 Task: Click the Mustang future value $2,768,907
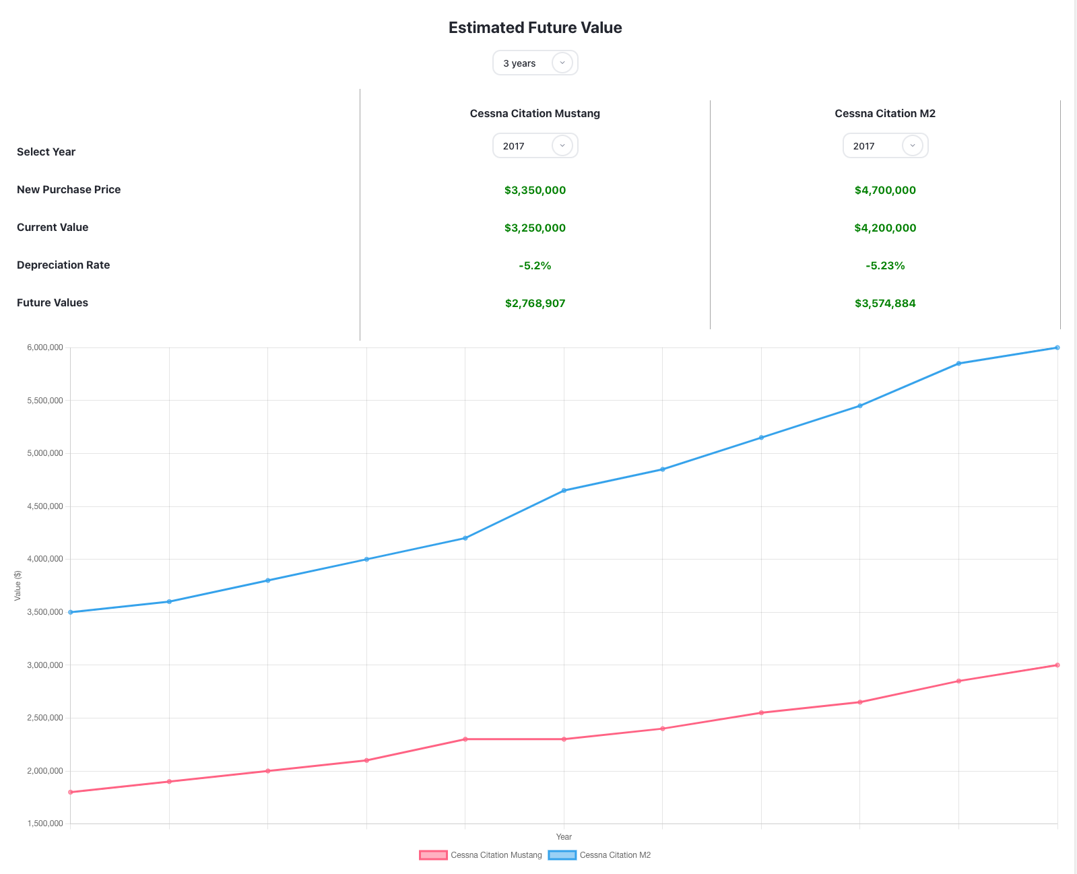point(535,303)
